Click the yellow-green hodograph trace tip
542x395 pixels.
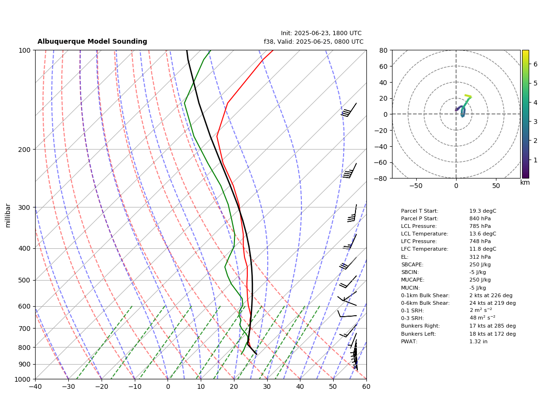(x=467, y=96)
